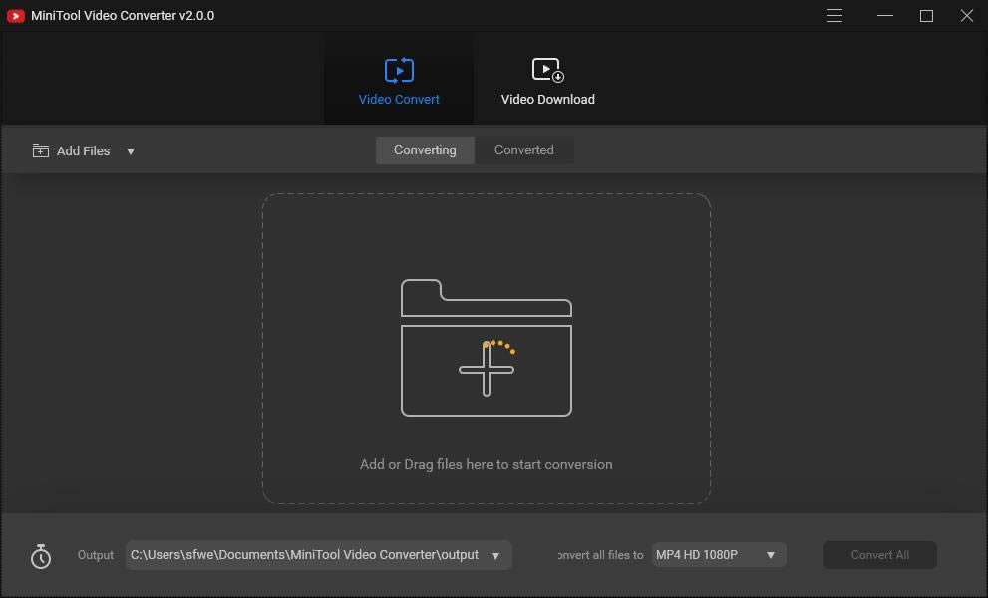Expand the output folder dropdown arrow

coord(495,556)
